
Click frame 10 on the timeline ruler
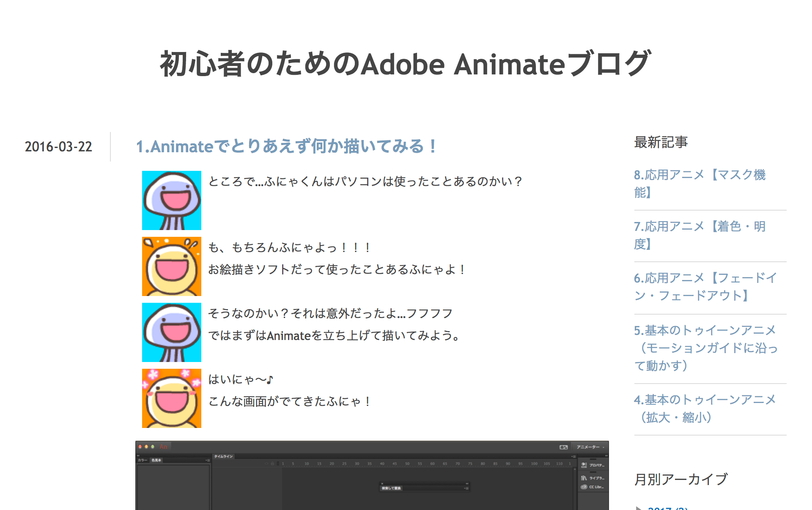[x=307, y=463]
